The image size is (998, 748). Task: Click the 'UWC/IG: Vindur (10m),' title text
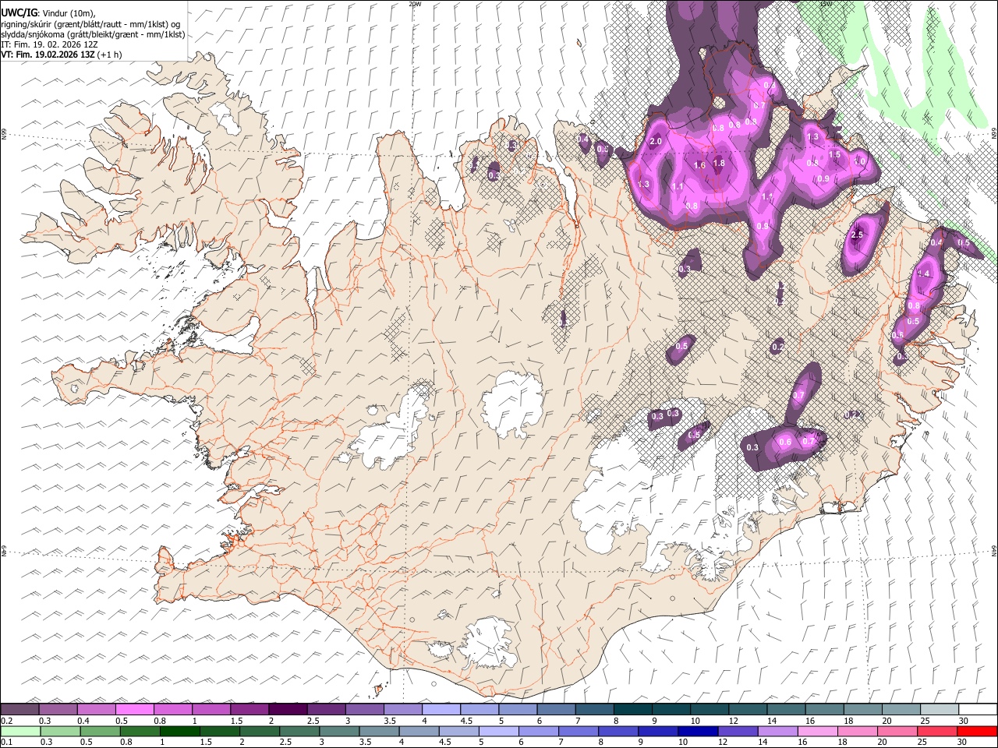click(x=48, y=13)
